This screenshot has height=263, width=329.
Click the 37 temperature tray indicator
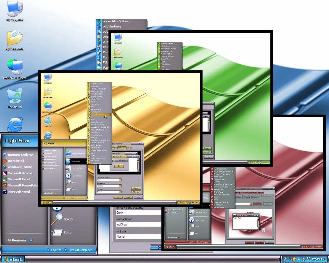tap(299, 259)
